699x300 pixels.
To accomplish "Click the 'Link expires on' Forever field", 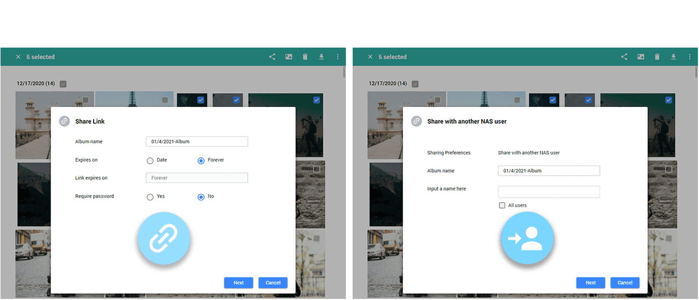I will tap(197, 178).
